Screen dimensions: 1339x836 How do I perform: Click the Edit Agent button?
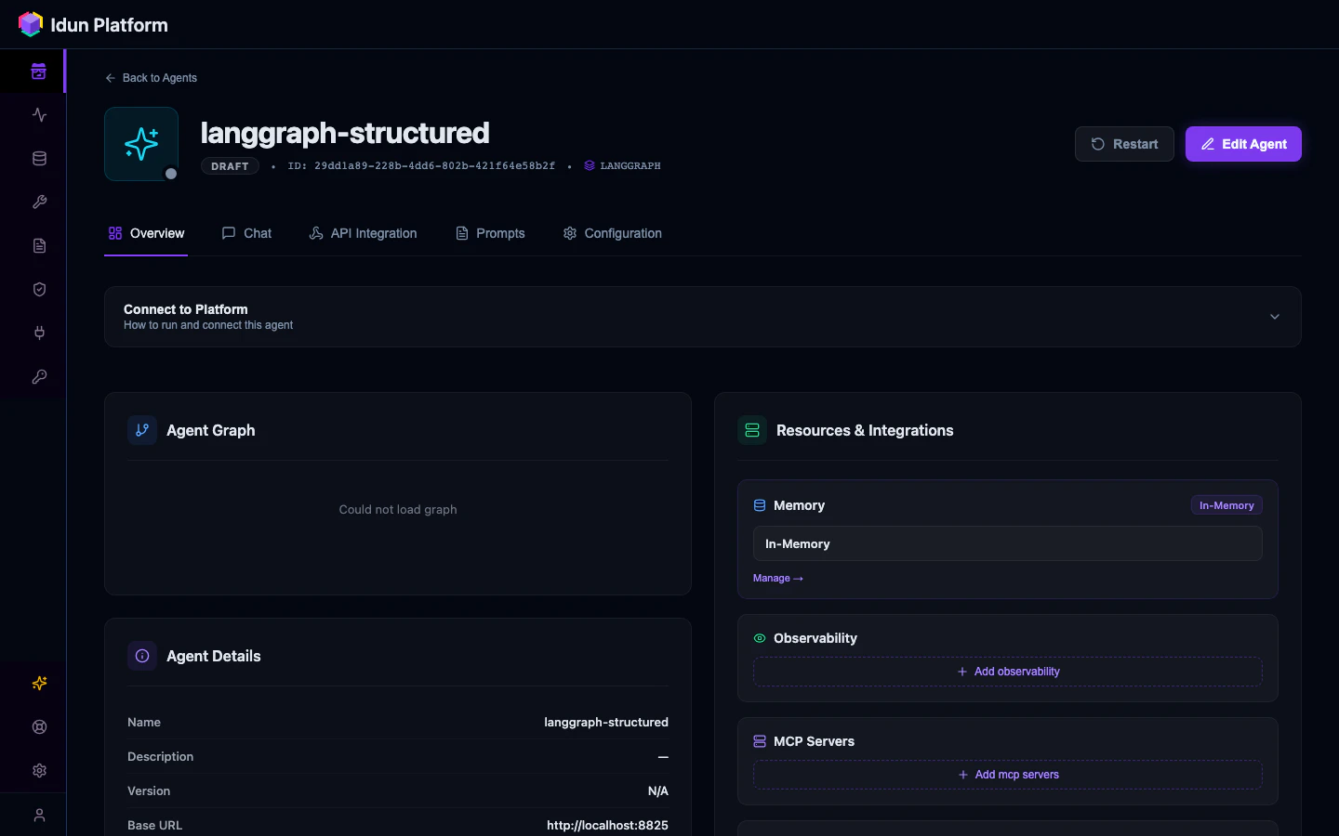click(x=1243, y=144)
